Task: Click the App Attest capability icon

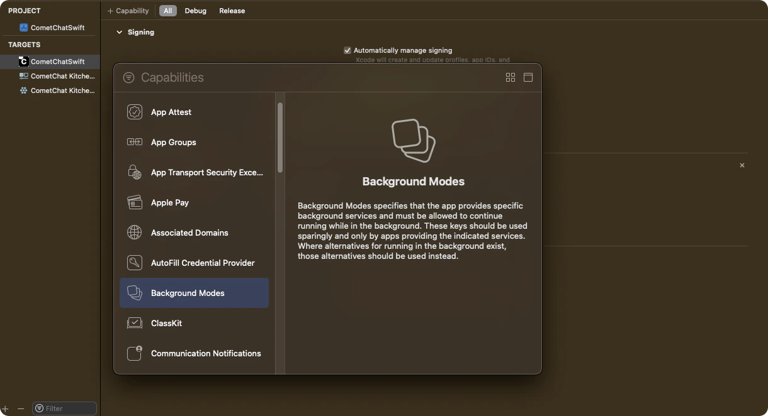Action: 135,112
